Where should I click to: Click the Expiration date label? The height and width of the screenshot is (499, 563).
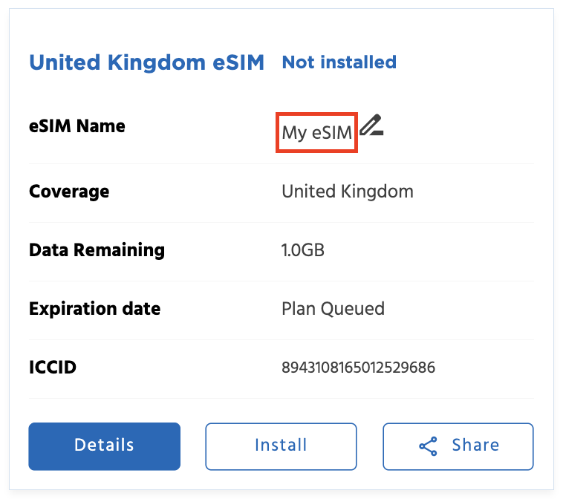point(94,308)
